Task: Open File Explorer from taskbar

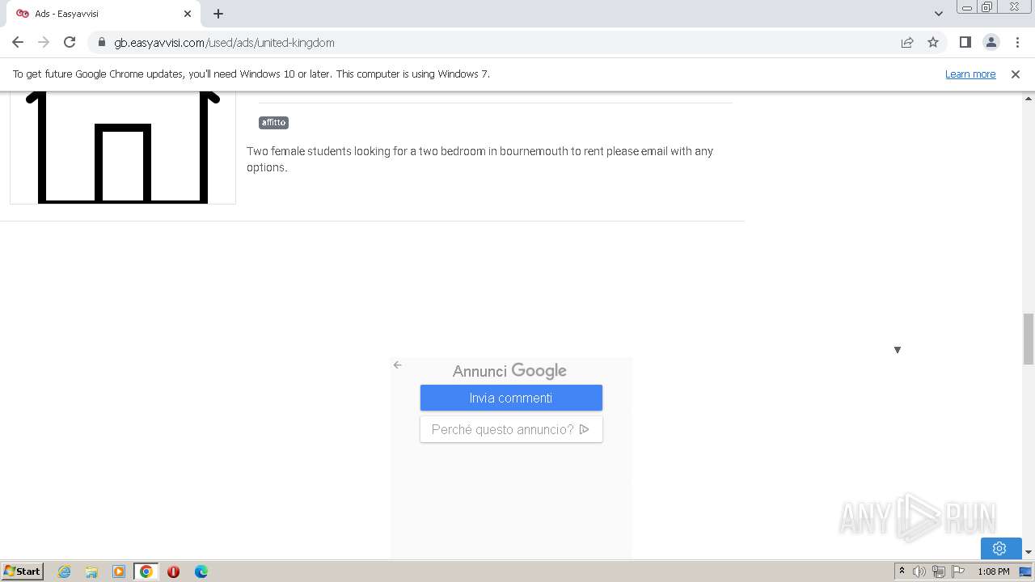Action: [x=91, y=571]
